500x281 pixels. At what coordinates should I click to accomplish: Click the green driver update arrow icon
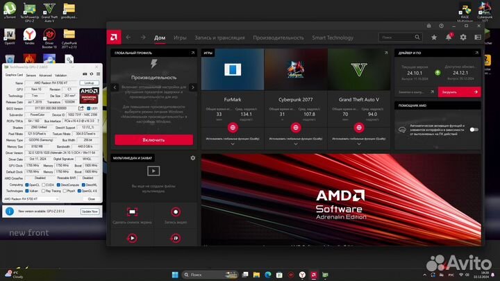pyautogui.click(x=437, y=73)
